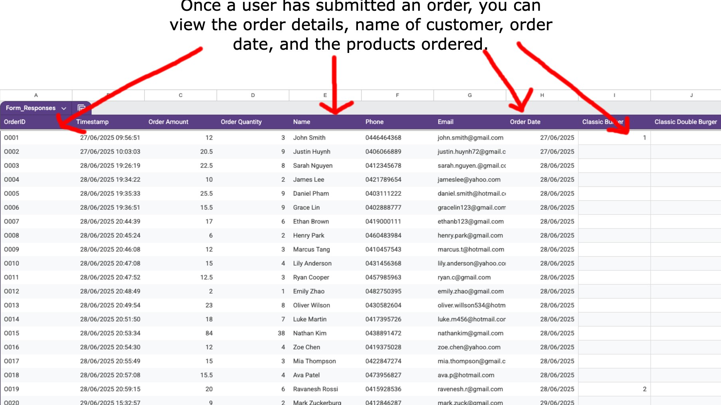Image resolution: width=721 pixels, height=405 pixels.
Task: Click the zoe.chen@yahoo.com email cell
Action: 469,347
